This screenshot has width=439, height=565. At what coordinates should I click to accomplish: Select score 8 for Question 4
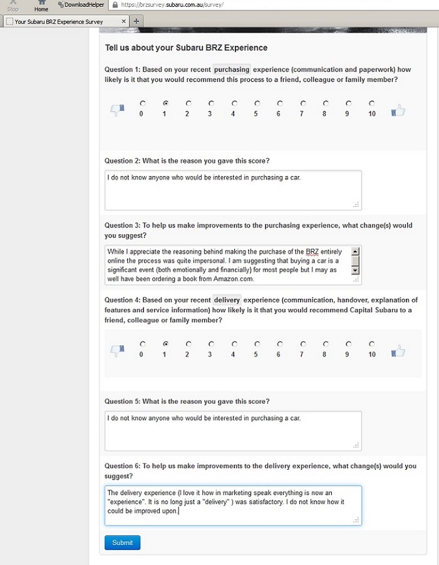coord(326,344)
